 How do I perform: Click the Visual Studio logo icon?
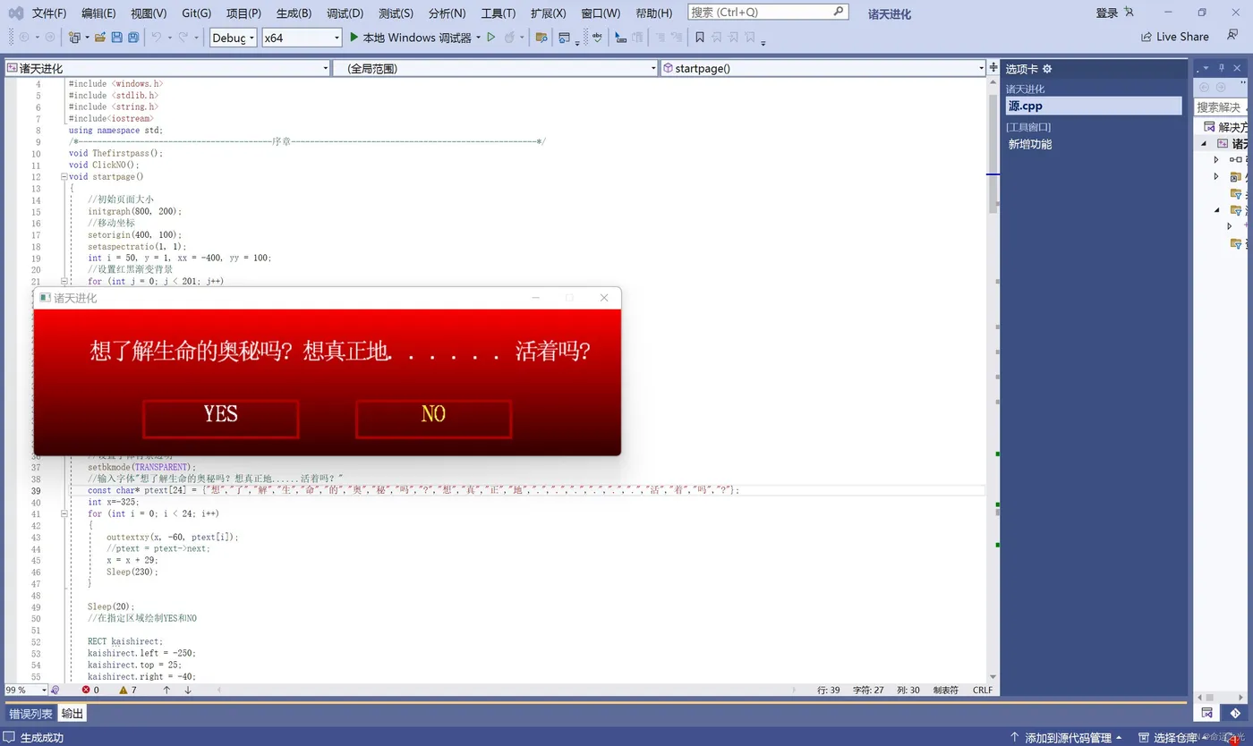(x=16, y=13)
